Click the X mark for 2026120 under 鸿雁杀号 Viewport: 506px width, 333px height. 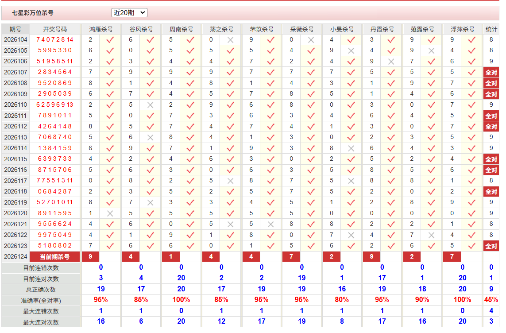[110, 213]
